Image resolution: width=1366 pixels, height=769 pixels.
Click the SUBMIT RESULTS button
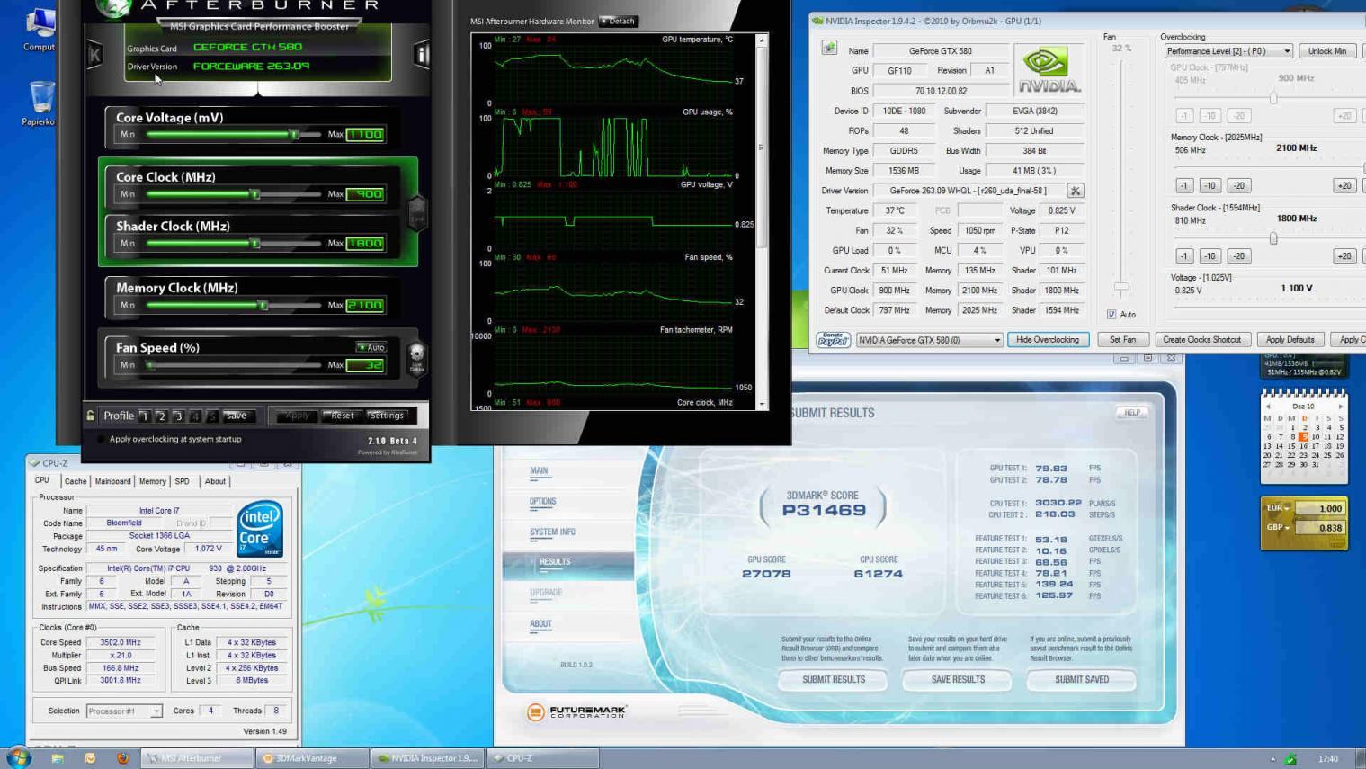pyautogui.click(x=834, y=680)
